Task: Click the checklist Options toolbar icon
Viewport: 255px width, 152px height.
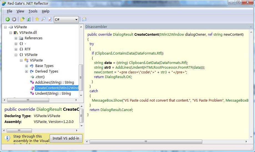Action: (x=50, y=19)
